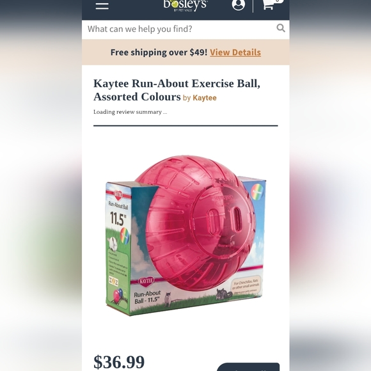
Task: Tap the cart item count badge
Action: click(x=278, y=1)
